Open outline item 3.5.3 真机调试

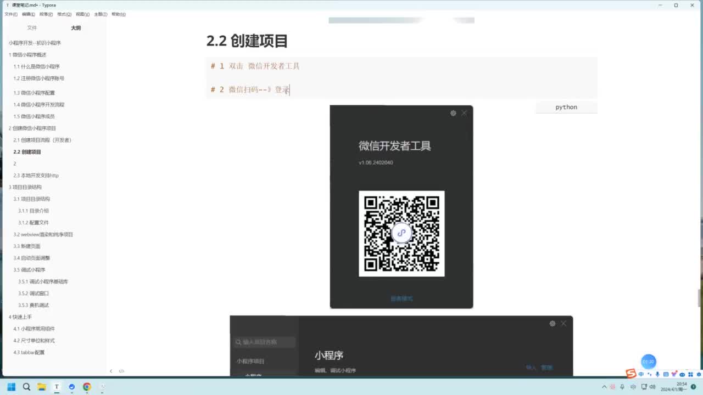tap(34, 305)
